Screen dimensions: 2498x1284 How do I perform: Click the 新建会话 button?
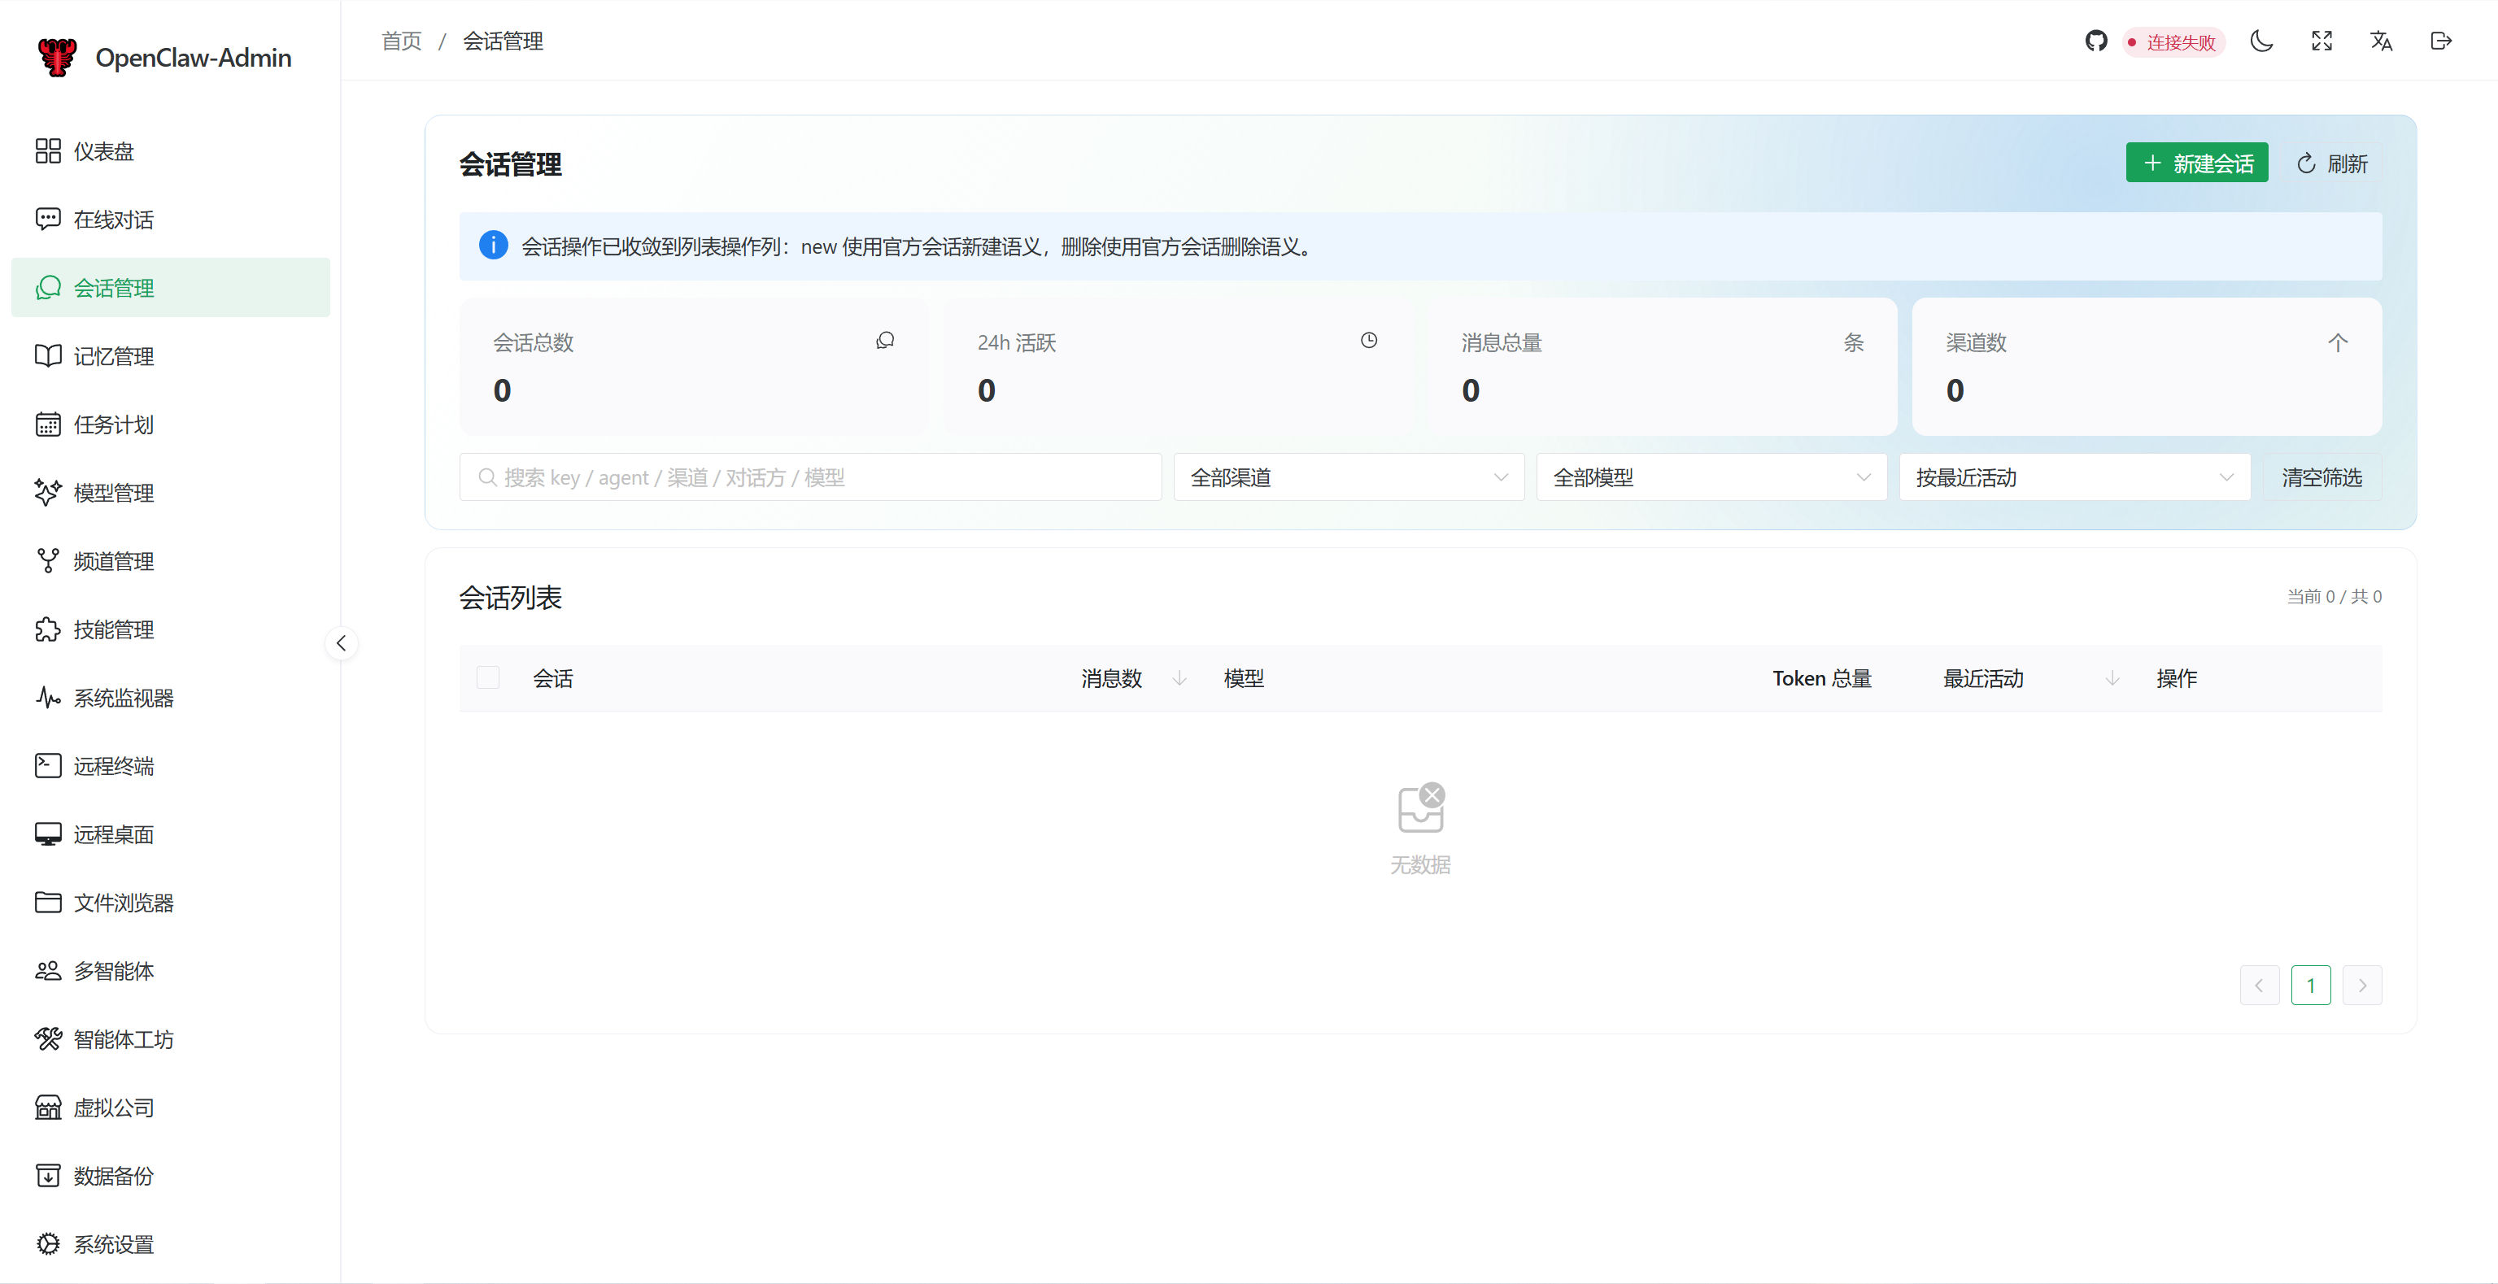tap(2196, 163)
